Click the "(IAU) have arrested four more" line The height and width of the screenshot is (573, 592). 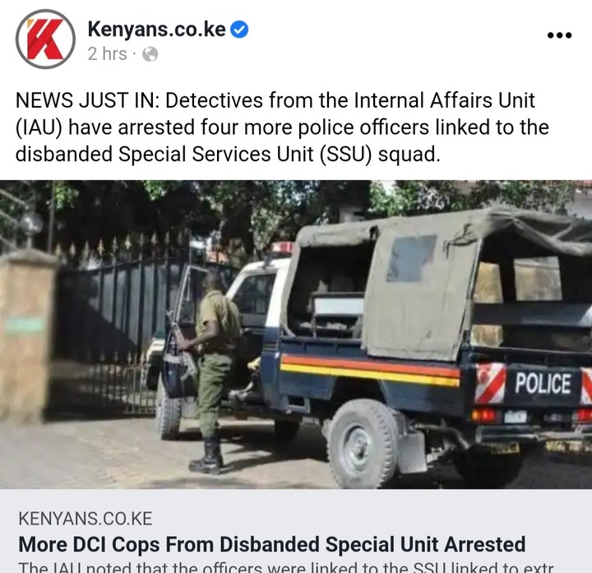point(282,127)
